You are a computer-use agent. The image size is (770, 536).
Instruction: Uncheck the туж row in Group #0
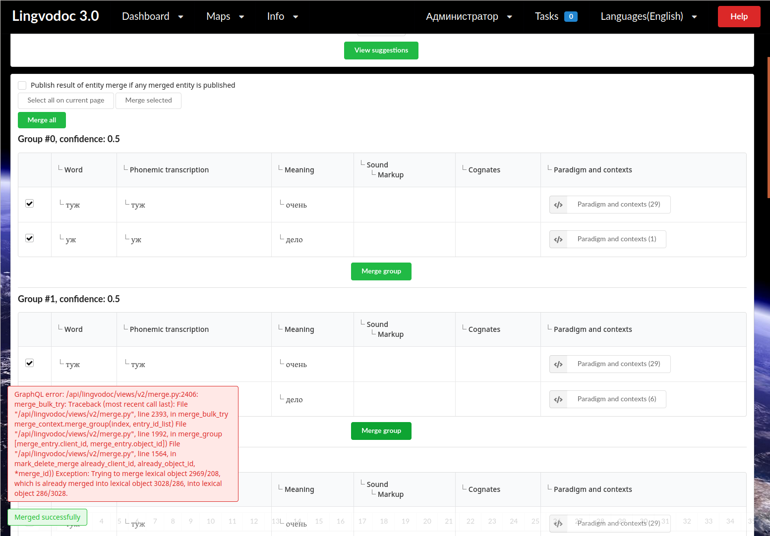(x=30, y=204)
